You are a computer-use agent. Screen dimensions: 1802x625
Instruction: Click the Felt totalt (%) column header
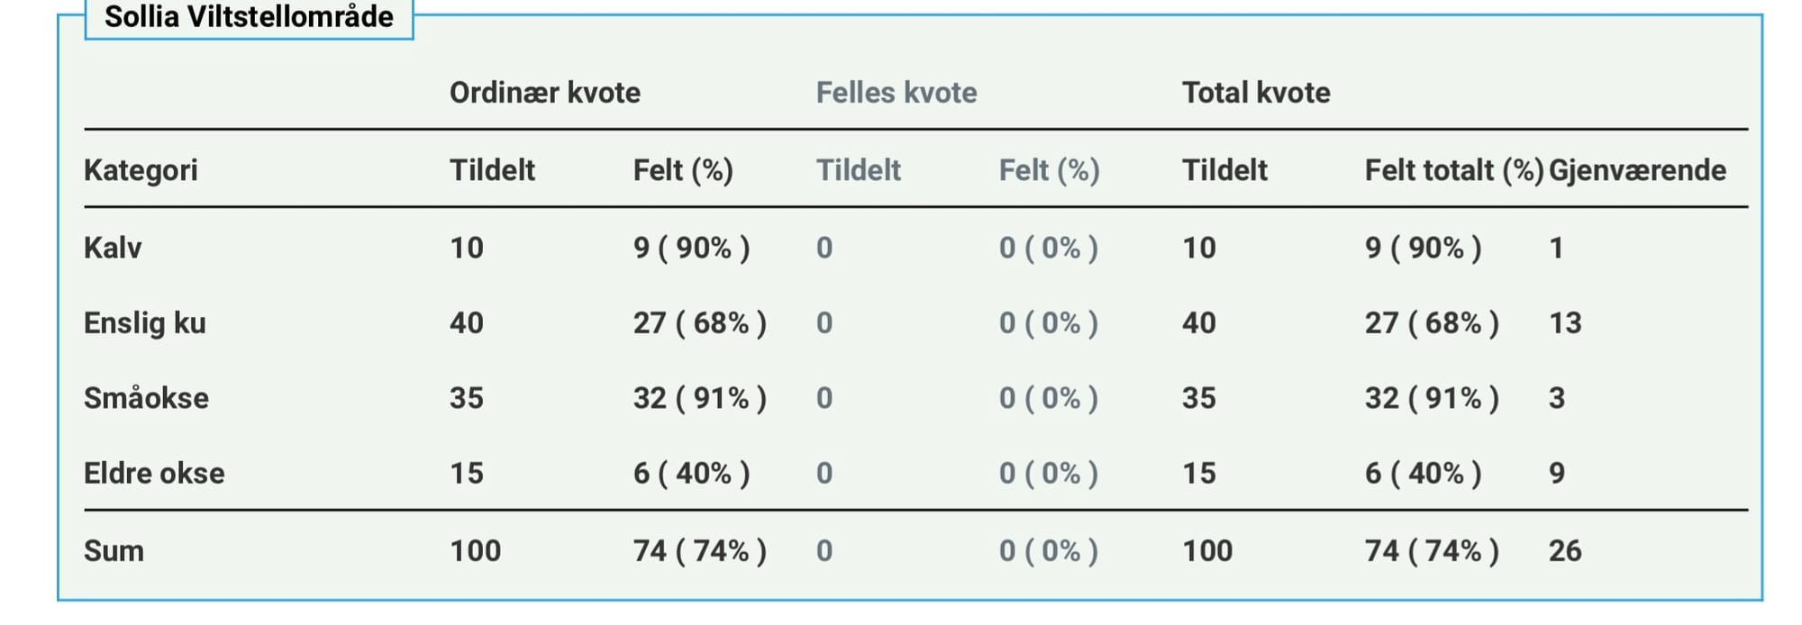tap(1454, 170)
